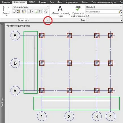Open the Свойства side palette bar
Screen dimensions: 123x123
point(2,102)
